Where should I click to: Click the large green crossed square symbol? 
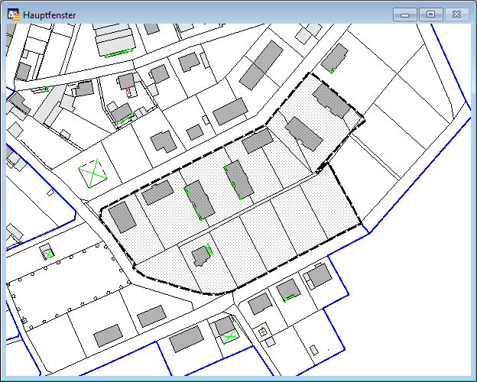coord(92,173)
